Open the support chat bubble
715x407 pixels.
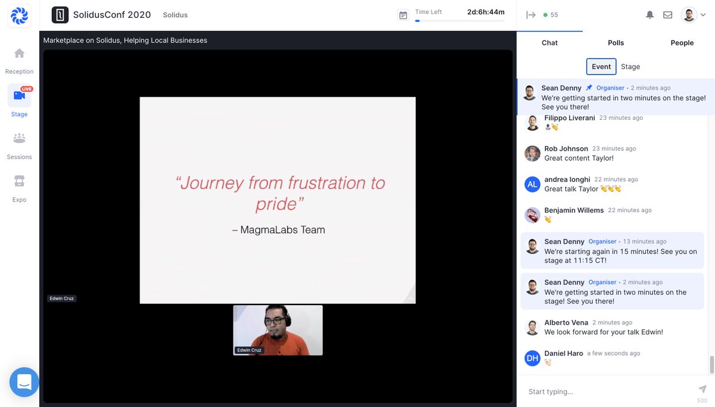click(x=24, y=382)
